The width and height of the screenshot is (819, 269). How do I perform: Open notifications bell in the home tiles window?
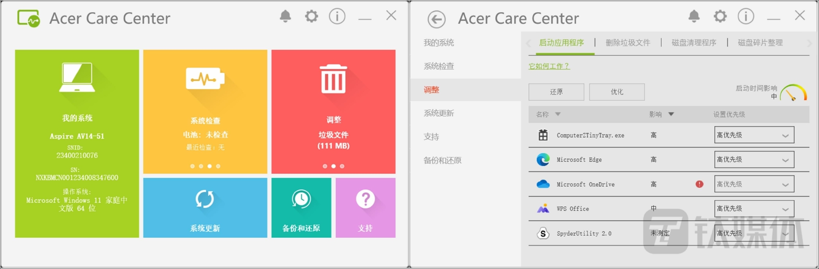click(x=285, y=16)
